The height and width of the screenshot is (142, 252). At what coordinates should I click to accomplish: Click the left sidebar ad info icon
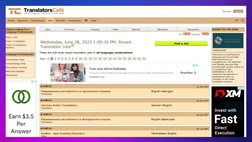point(32,81)
